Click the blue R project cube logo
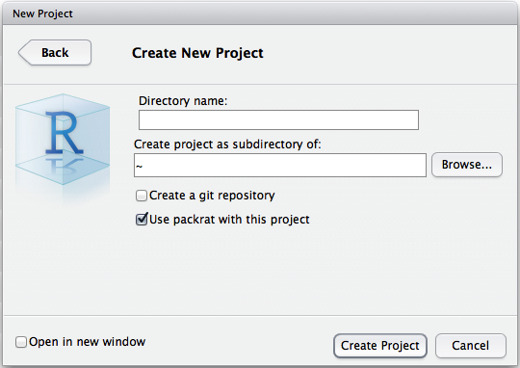 point(63,140)
